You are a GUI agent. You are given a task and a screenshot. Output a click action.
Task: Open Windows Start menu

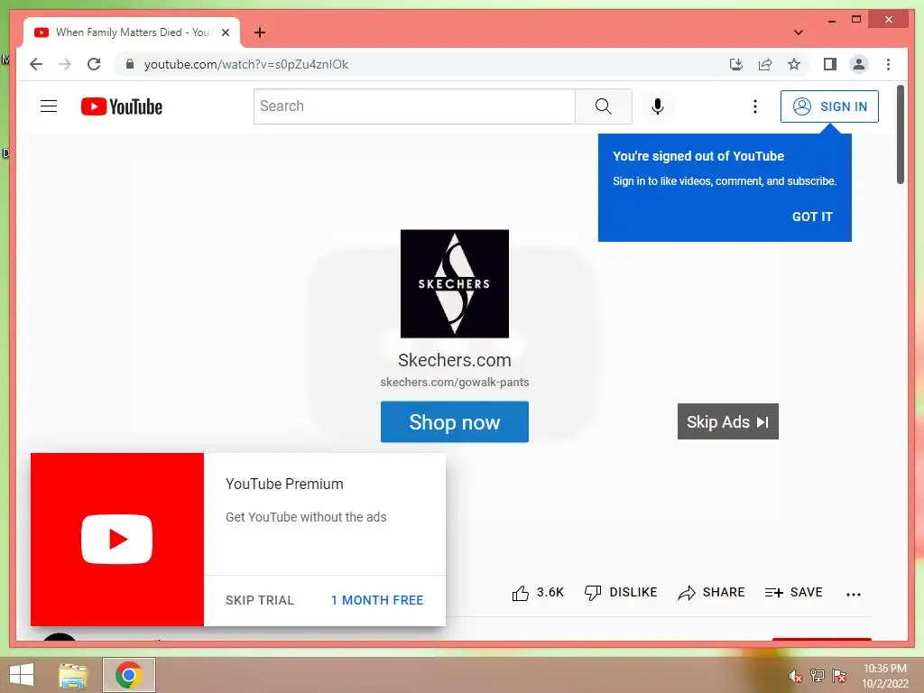22,675
